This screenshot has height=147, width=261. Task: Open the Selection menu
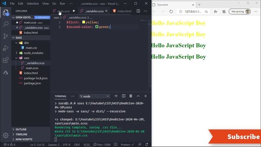coord(33,4)
